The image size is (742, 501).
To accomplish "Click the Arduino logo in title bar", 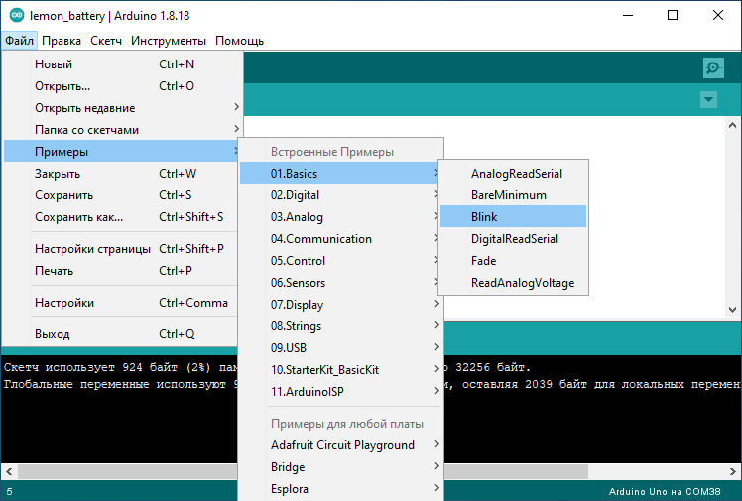I will pos(17,15).
